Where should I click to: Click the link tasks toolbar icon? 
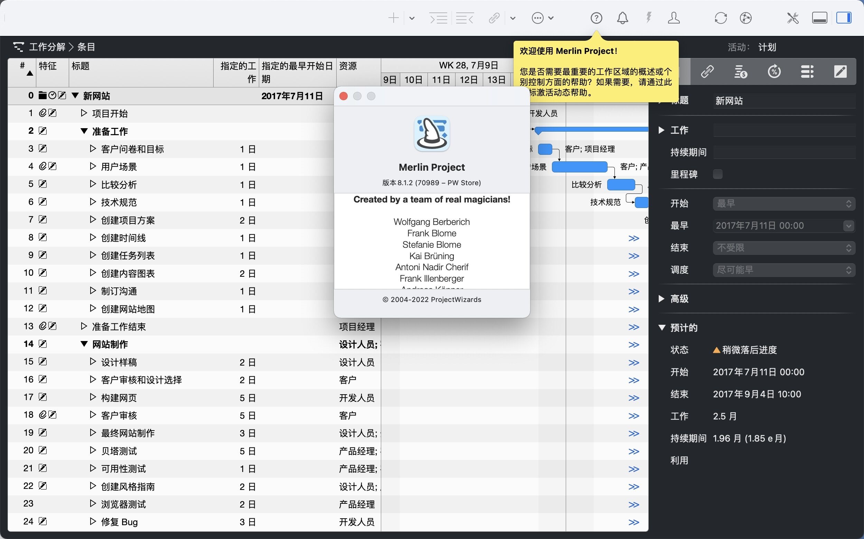coord(494,18)
